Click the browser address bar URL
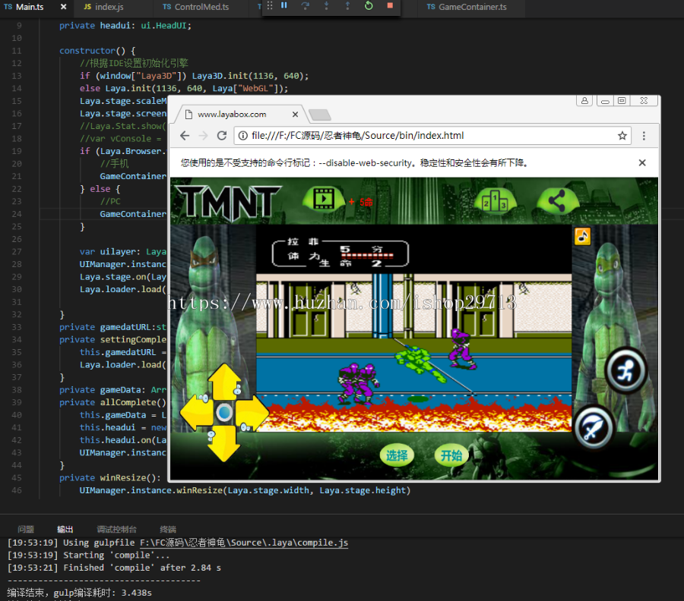684x601 pixels. 358,135
